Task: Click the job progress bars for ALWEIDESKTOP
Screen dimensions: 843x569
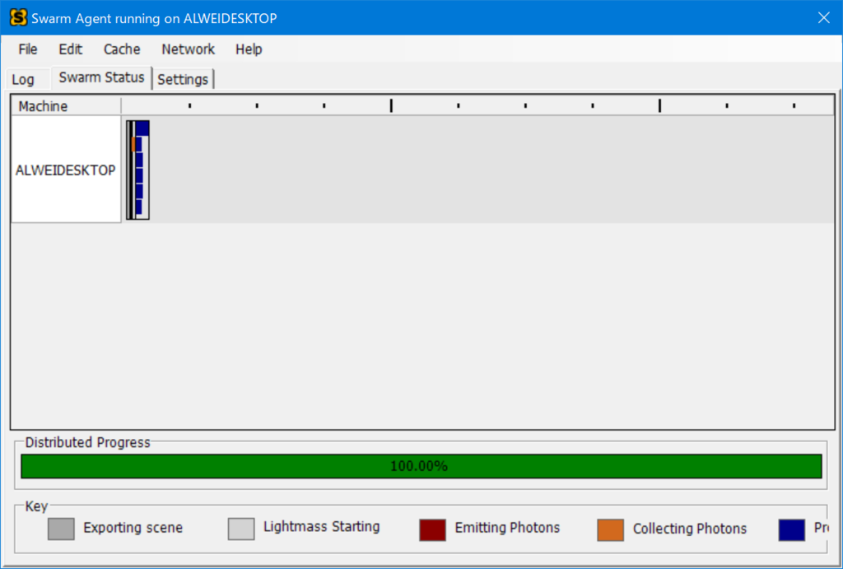Action: (x=137, y=170)
